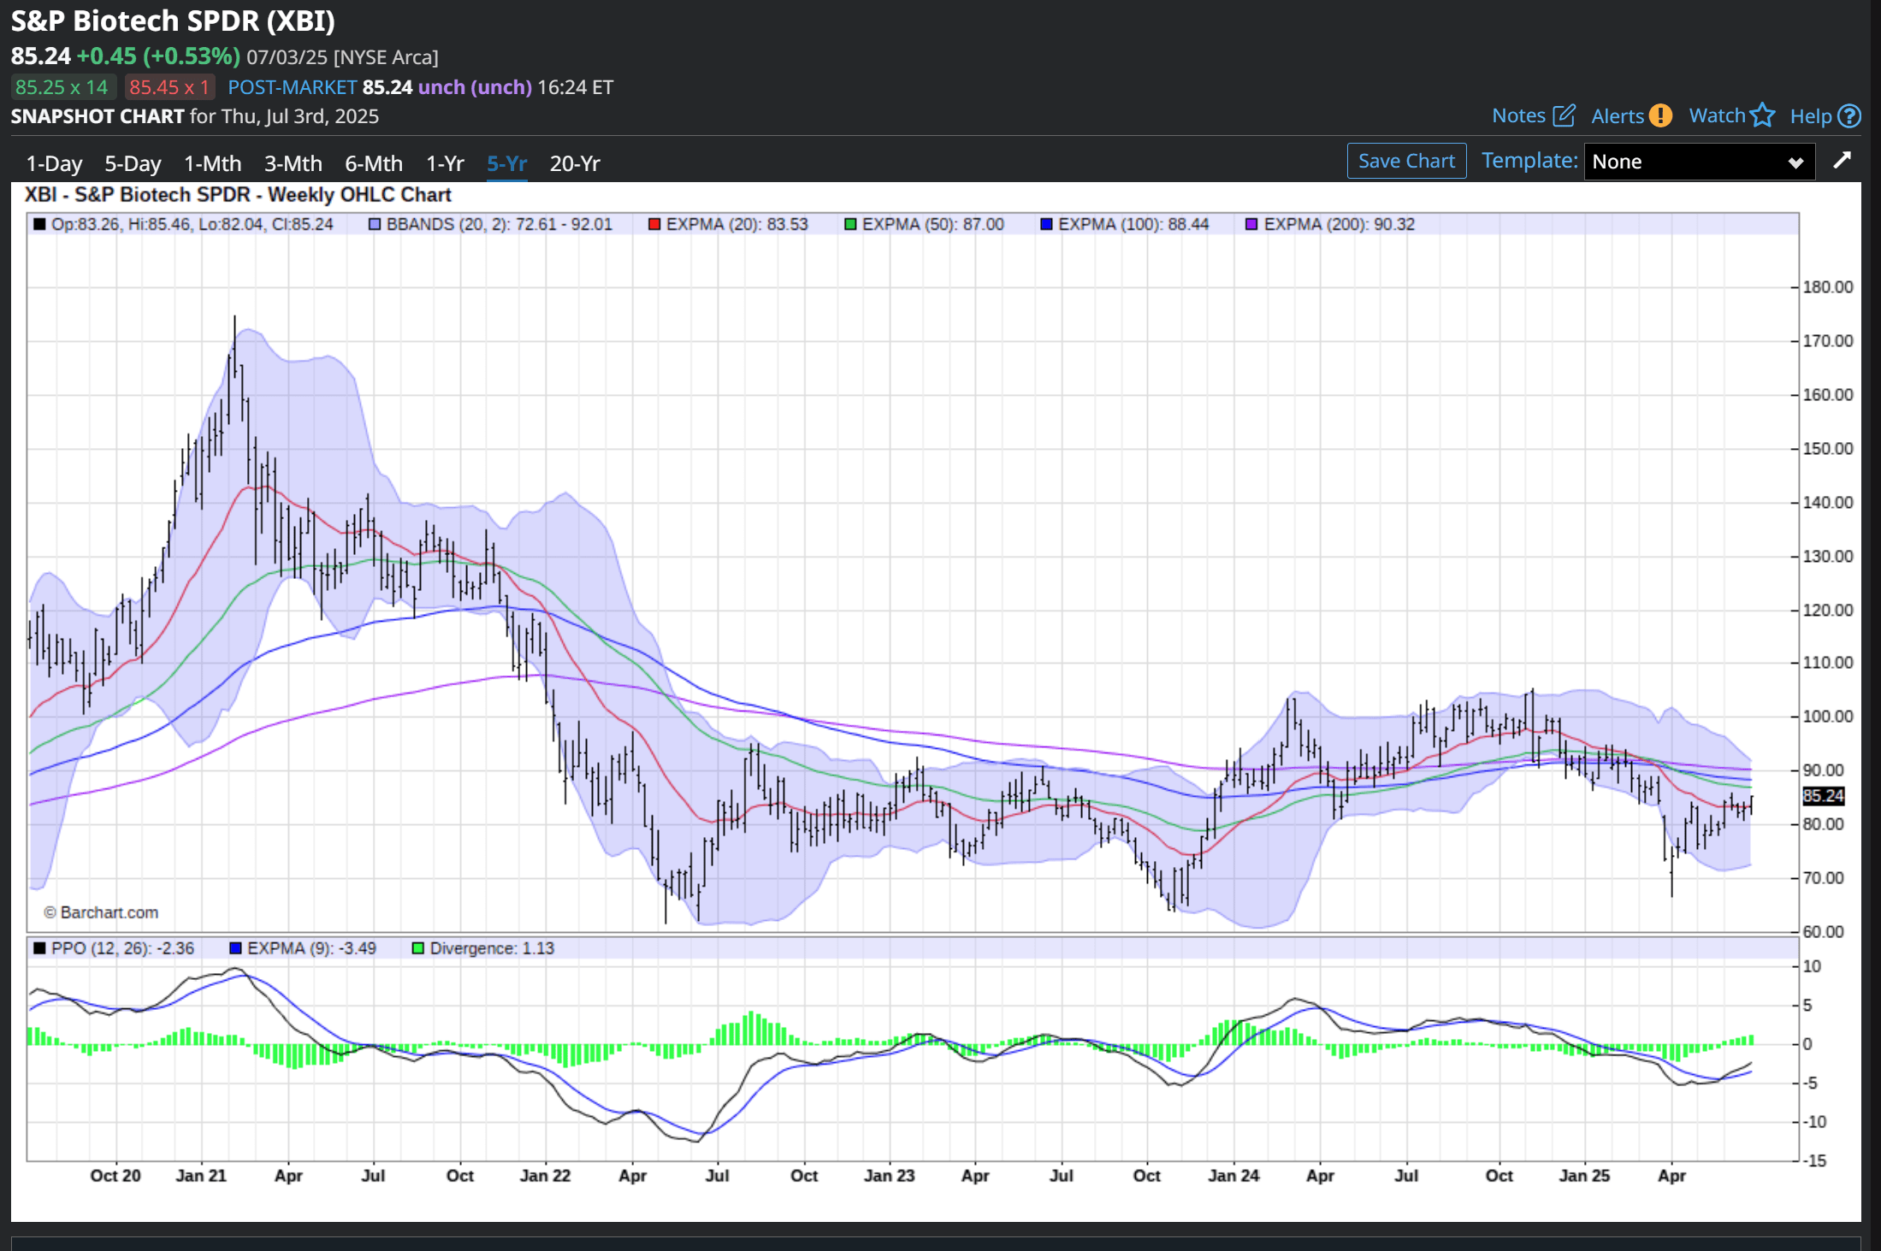Add XBI to watchlist via star icon
Image resolution: width=1881 pixels, height=1251 pixels.
tap(1764, 115)
